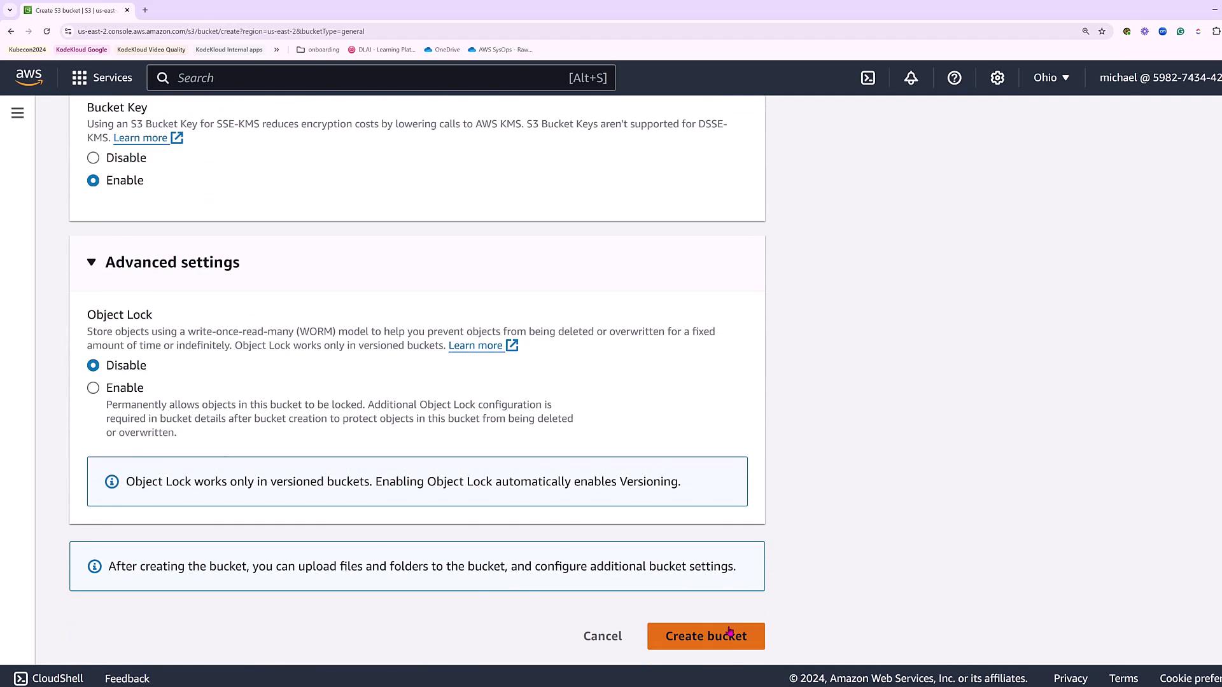Image resolution: width=1222 pixels, height=687 pixels.
Task: Open CloudShell from the top navigation bar
Action: tap(868, 78)
